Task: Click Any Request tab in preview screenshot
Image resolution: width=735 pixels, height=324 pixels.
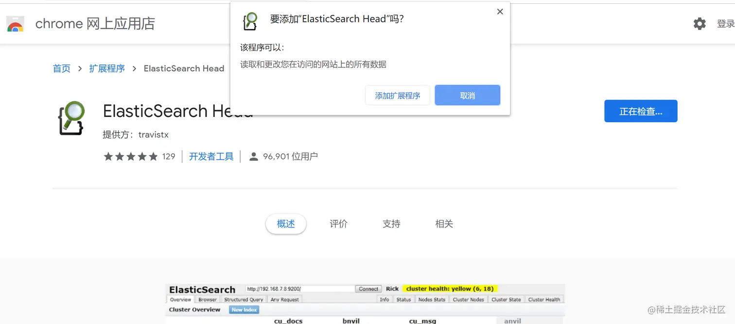Action: point(284,299)
